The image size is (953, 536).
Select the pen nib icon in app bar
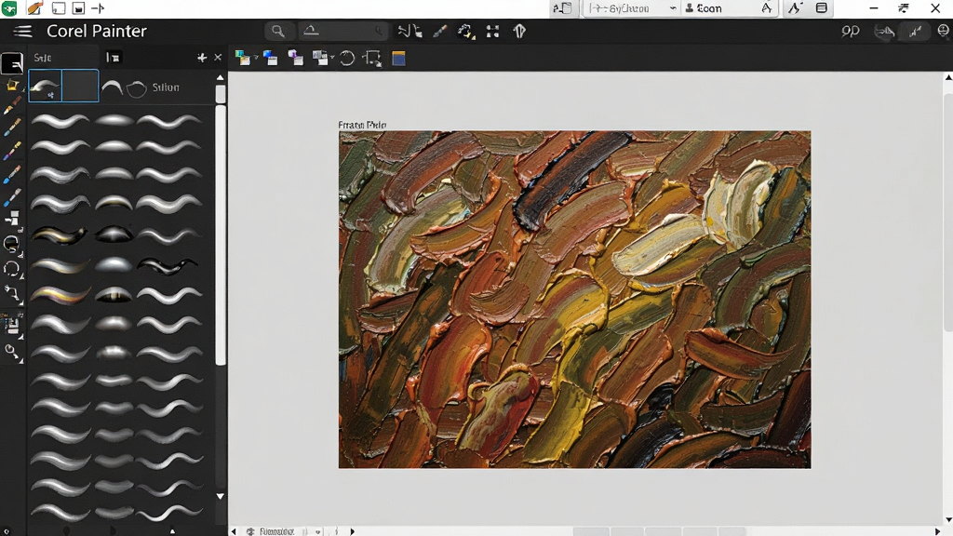[x=519, y=31]
